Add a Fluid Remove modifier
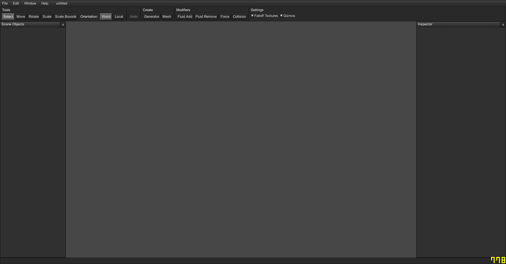This screenshot has width=506, height=264. point(206,16)
